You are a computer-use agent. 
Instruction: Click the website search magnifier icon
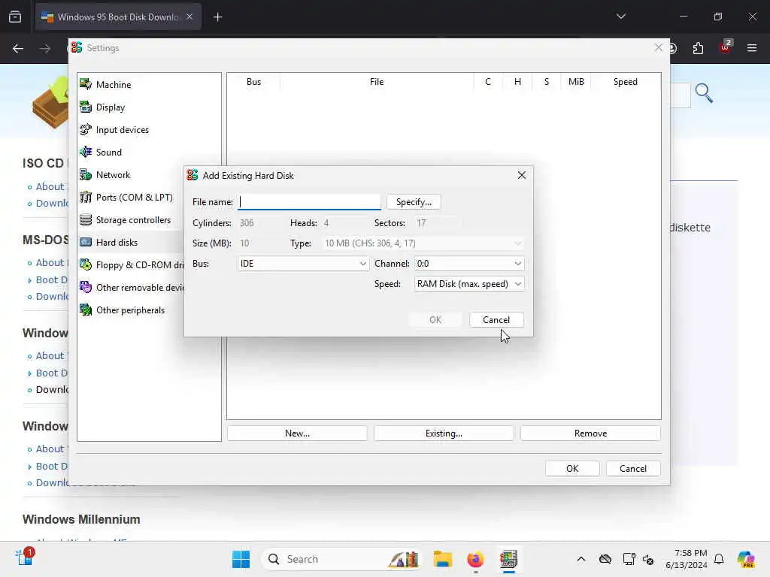click(x=704, y=93)
